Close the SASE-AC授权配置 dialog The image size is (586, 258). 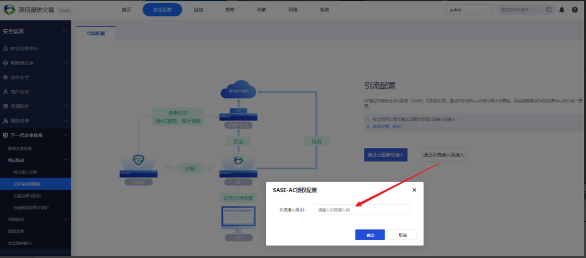pos(414,190)
